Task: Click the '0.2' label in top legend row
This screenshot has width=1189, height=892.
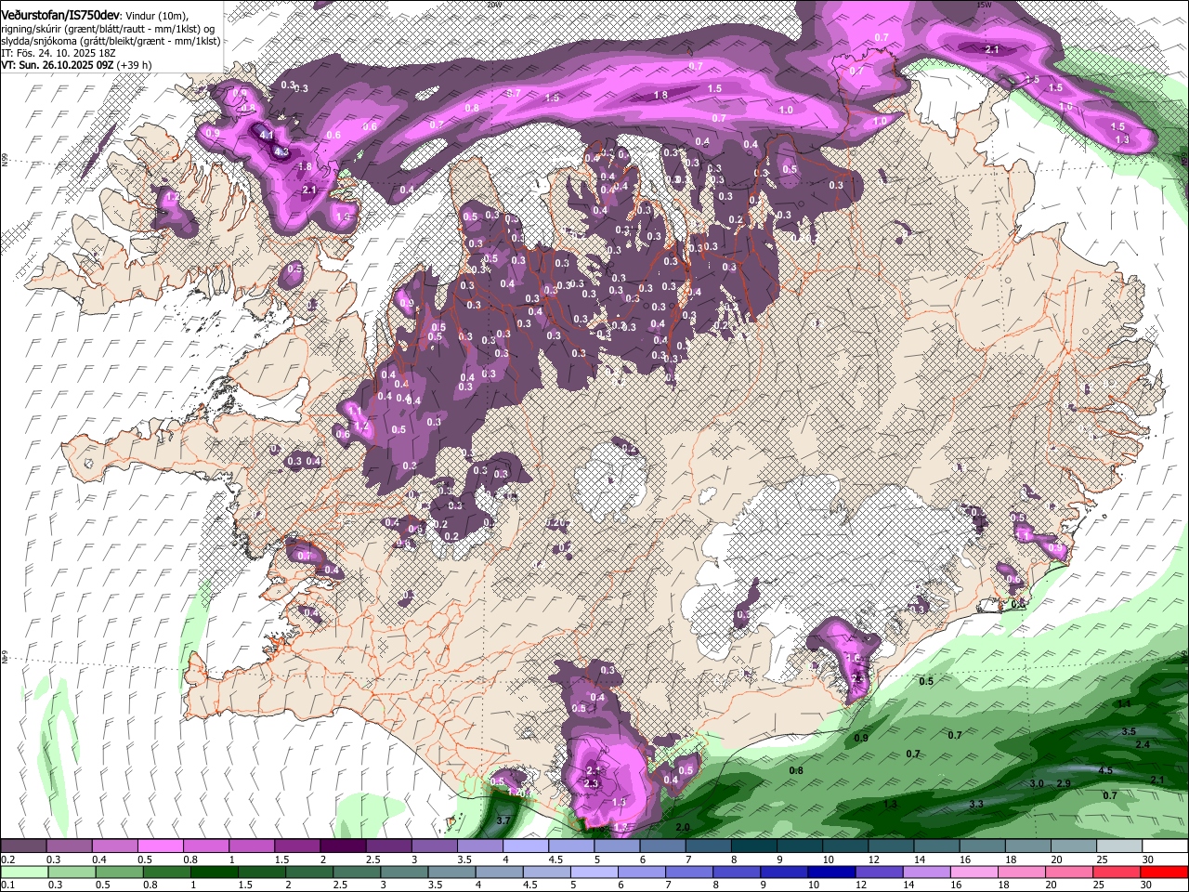Action: [x=7, y=859]
